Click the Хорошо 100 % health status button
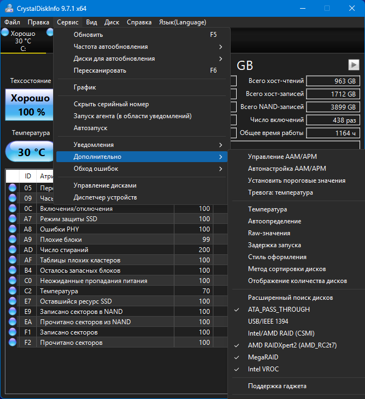The width and height of the screenshot is (365, 399). click(x=29, y=105)
